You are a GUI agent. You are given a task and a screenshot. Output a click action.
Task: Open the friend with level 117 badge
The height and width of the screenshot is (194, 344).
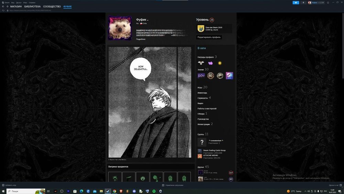pyautogui.click(x=215, y=173)
